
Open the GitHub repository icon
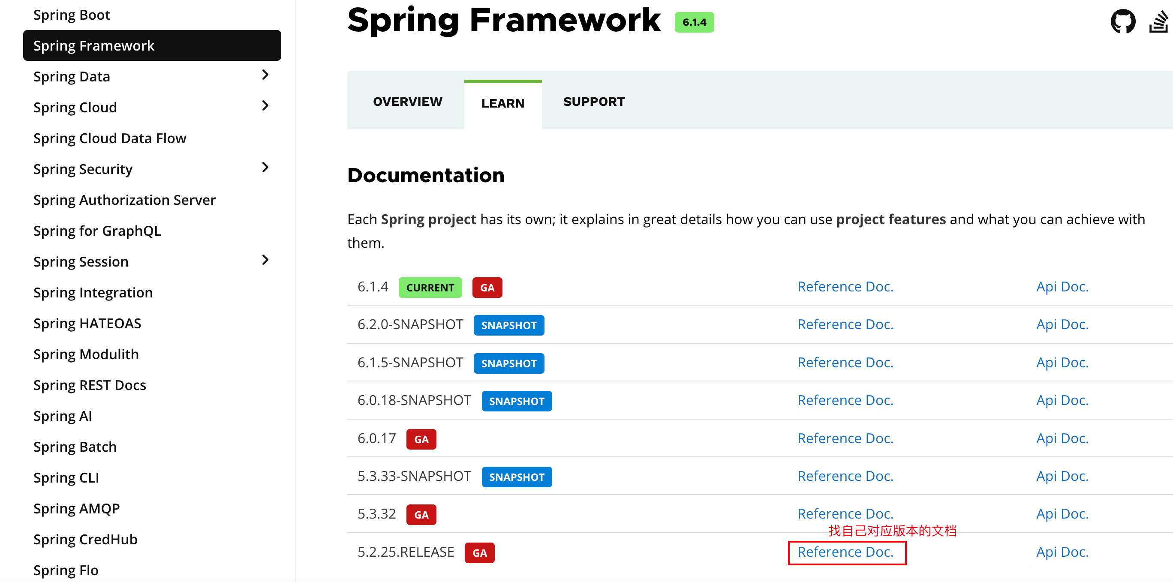pyautogui.click(x=1123, y=21)
